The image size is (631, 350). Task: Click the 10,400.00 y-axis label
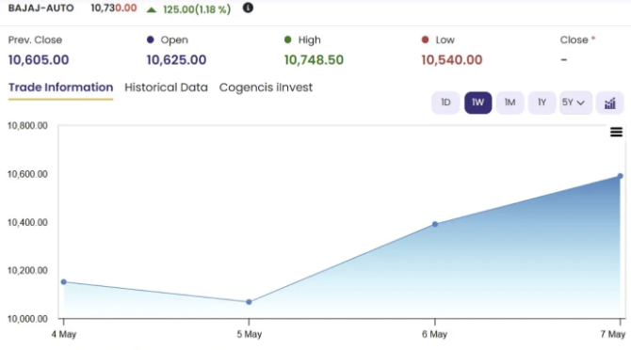27,222
